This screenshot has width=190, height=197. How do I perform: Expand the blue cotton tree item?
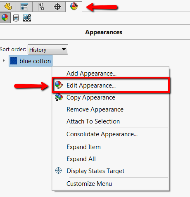pos(4,61)
